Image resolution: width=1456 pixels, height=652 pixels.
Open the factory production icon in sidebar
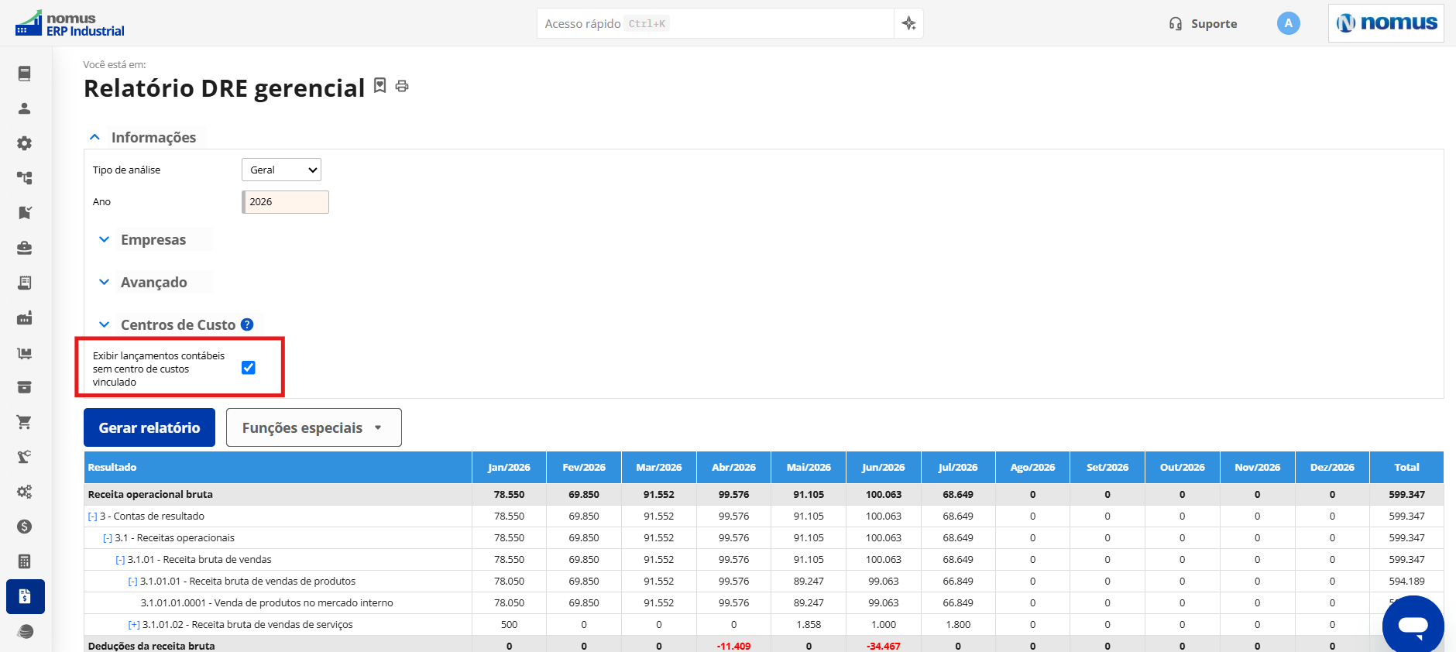(x=25, y=317)
